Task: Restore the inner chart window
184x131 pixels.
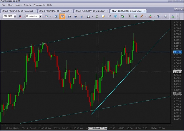Action: pos(176,9)
